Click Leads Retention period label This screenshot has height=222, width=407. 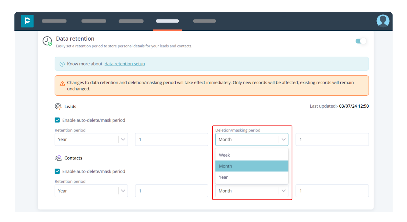tap(70, 130)
